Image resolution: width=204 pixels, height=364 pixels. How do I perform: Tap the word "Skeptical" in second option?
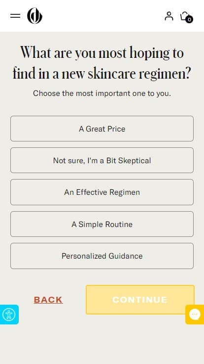click(135, 161)
